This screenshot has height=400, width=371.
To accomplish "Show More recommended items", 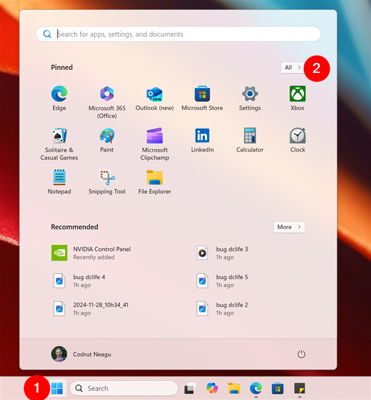I will (x=289, y=227).
